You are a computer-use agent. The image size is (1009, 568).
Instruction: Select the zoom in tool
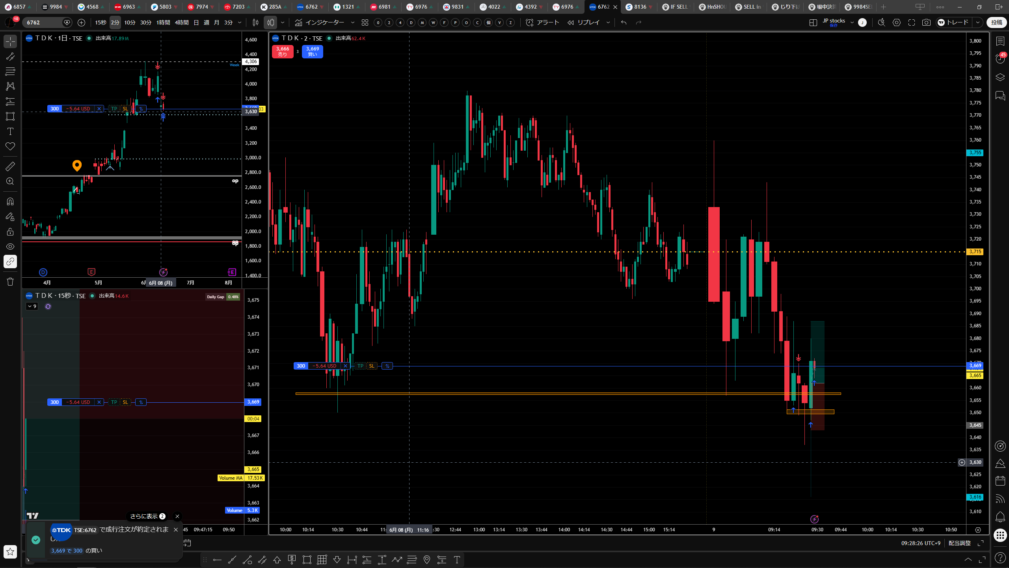click(x=10, y=181)
